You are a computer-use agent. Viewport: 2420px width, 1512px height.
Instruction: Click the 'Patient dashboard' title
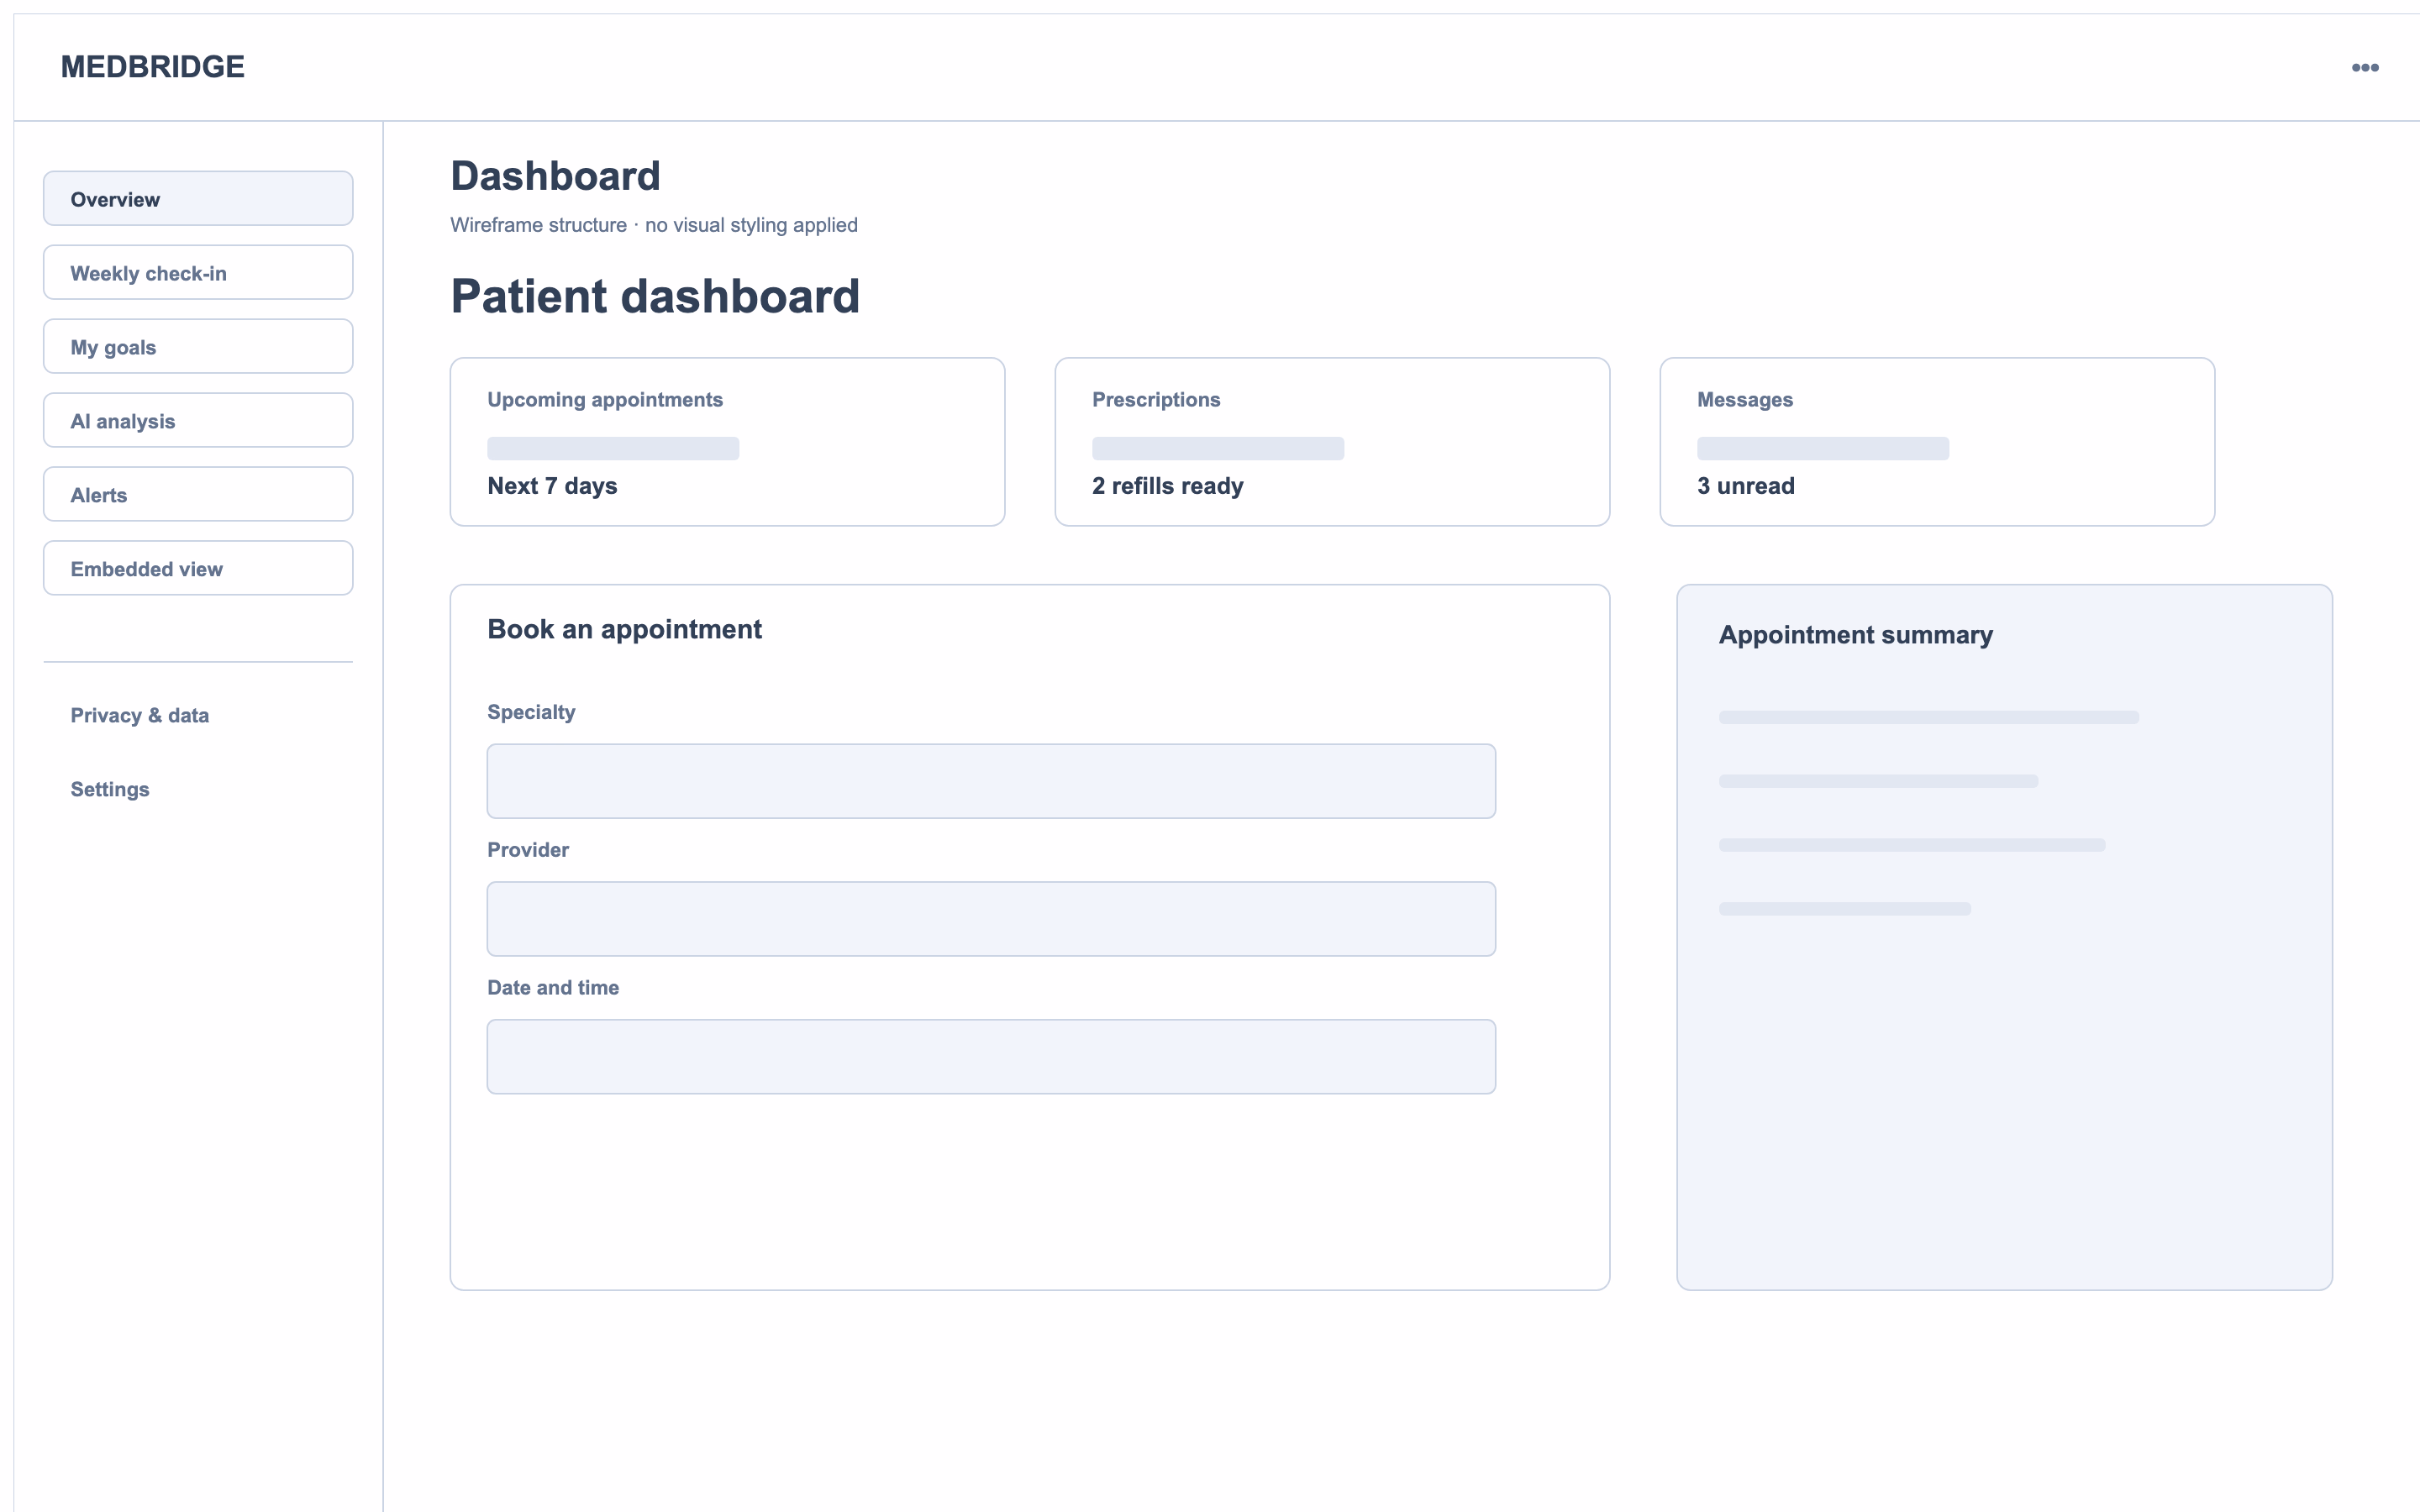pyautogui.click(x=655, y=296)
